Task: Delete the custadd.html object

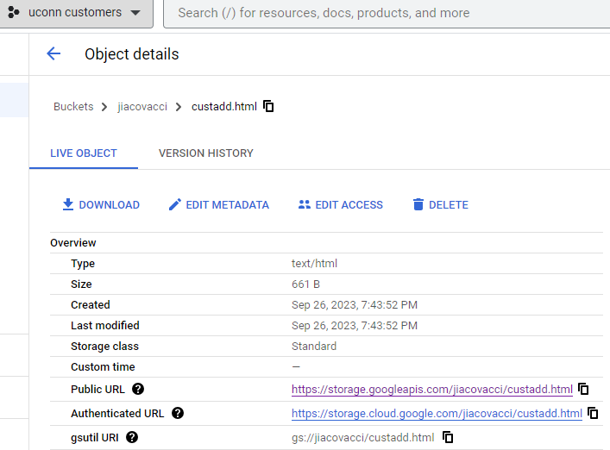Action: [x=440, y=205]
